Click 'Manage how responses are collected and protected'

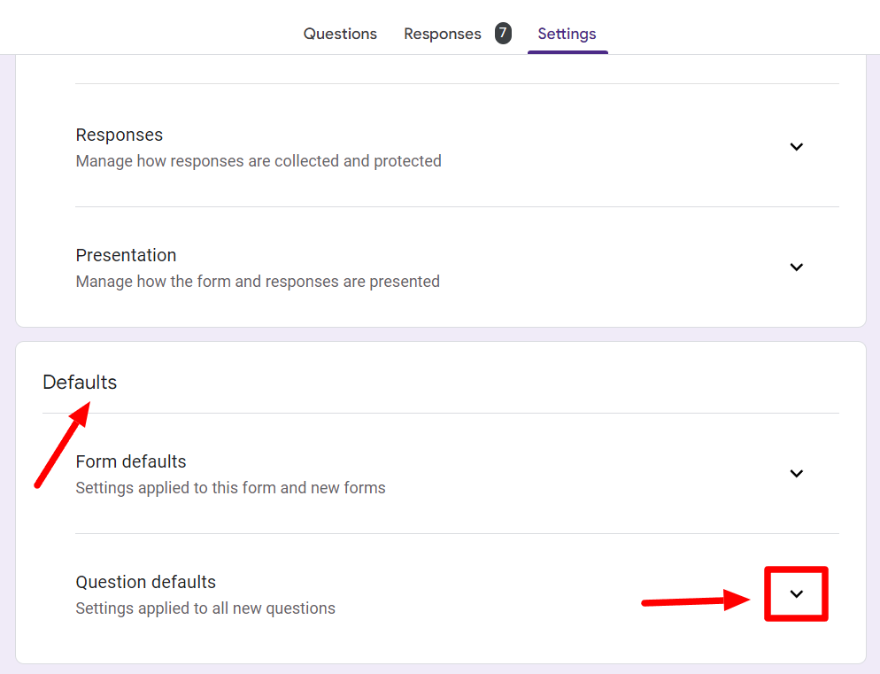click(259, 161)
